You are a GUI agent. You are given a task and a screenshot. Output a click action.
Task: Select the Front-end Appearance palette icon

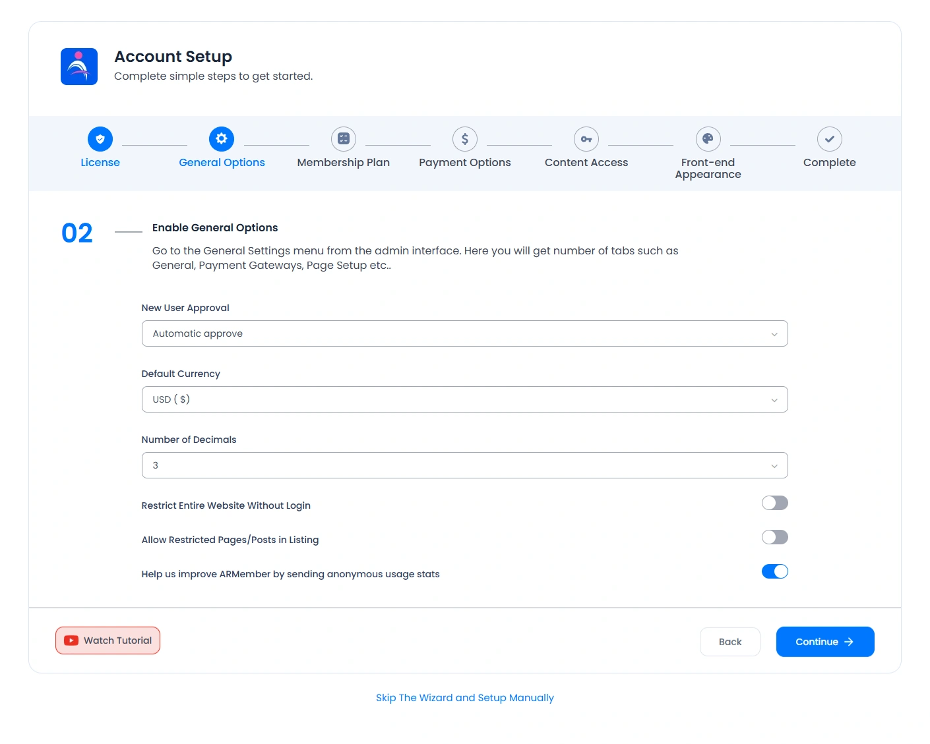tap(708, 139)
